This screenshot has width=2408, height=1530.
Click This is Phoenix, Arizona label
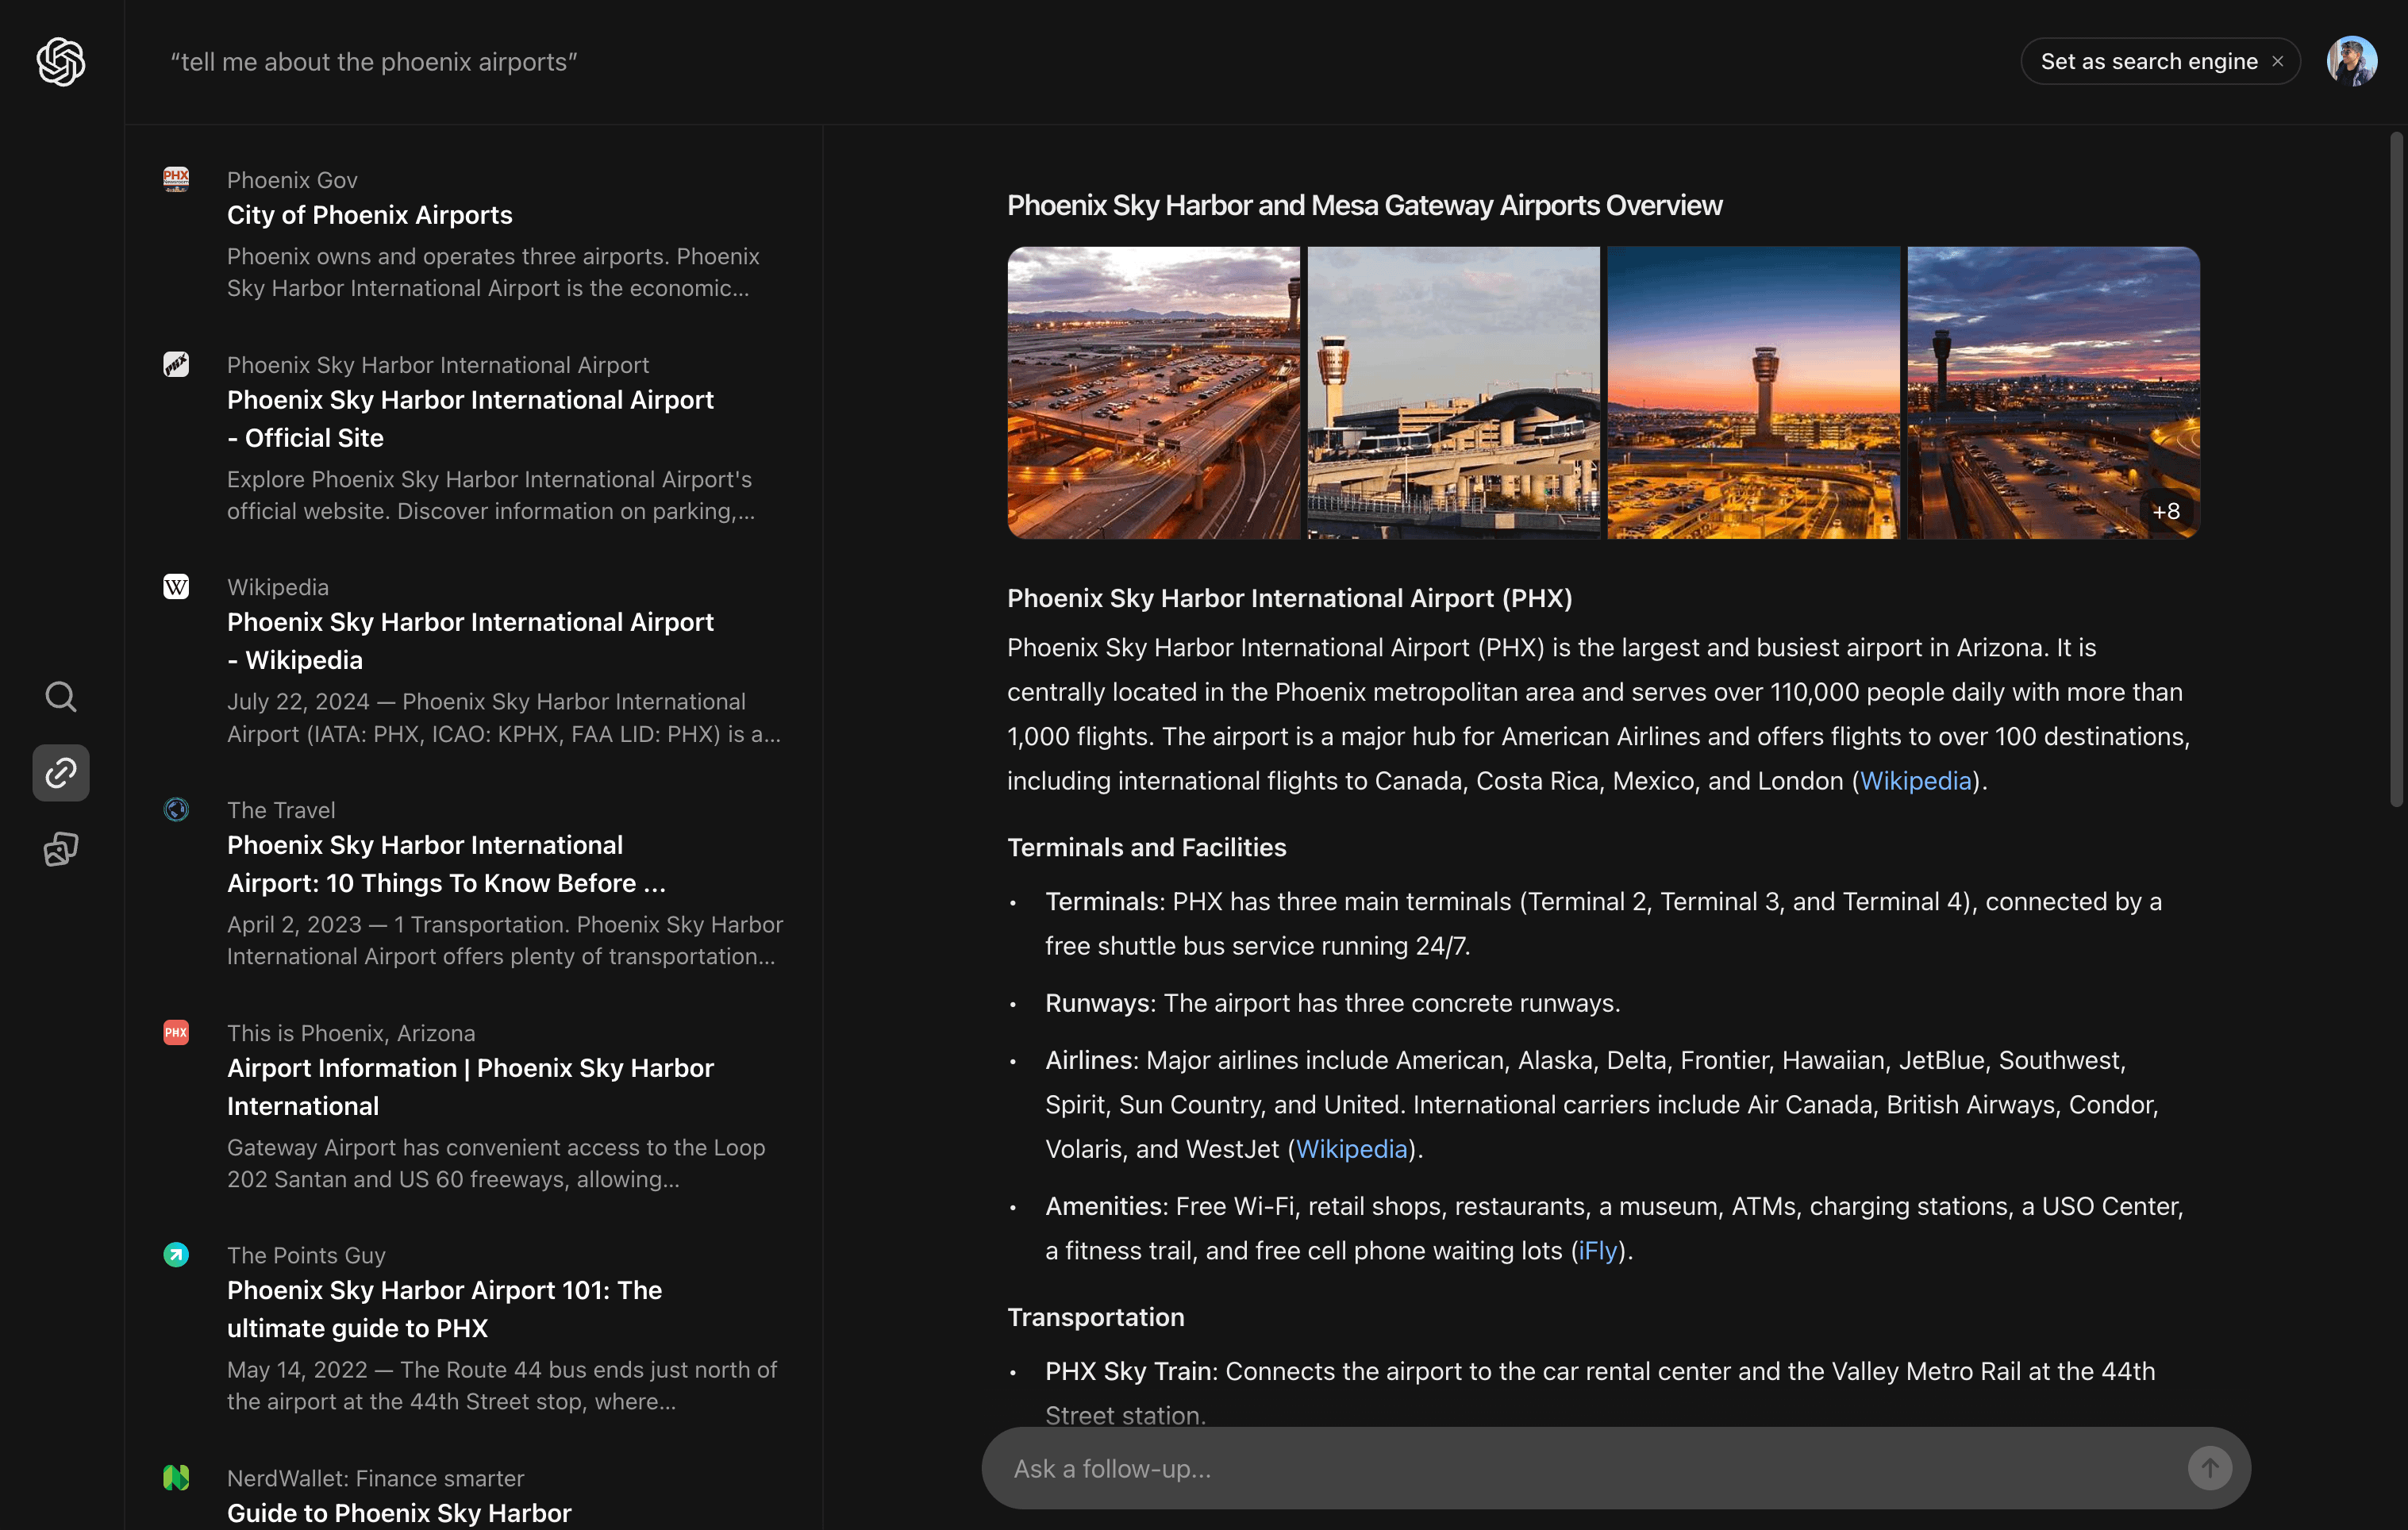(x=351, y=1033)
